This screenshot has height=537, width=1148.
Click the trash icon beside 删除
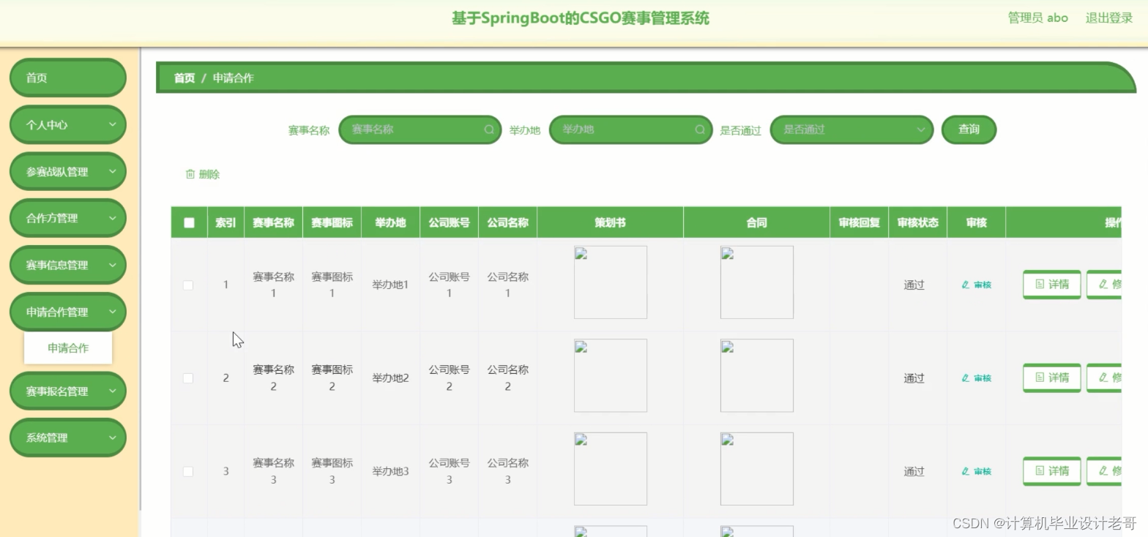tap(190, 174)
